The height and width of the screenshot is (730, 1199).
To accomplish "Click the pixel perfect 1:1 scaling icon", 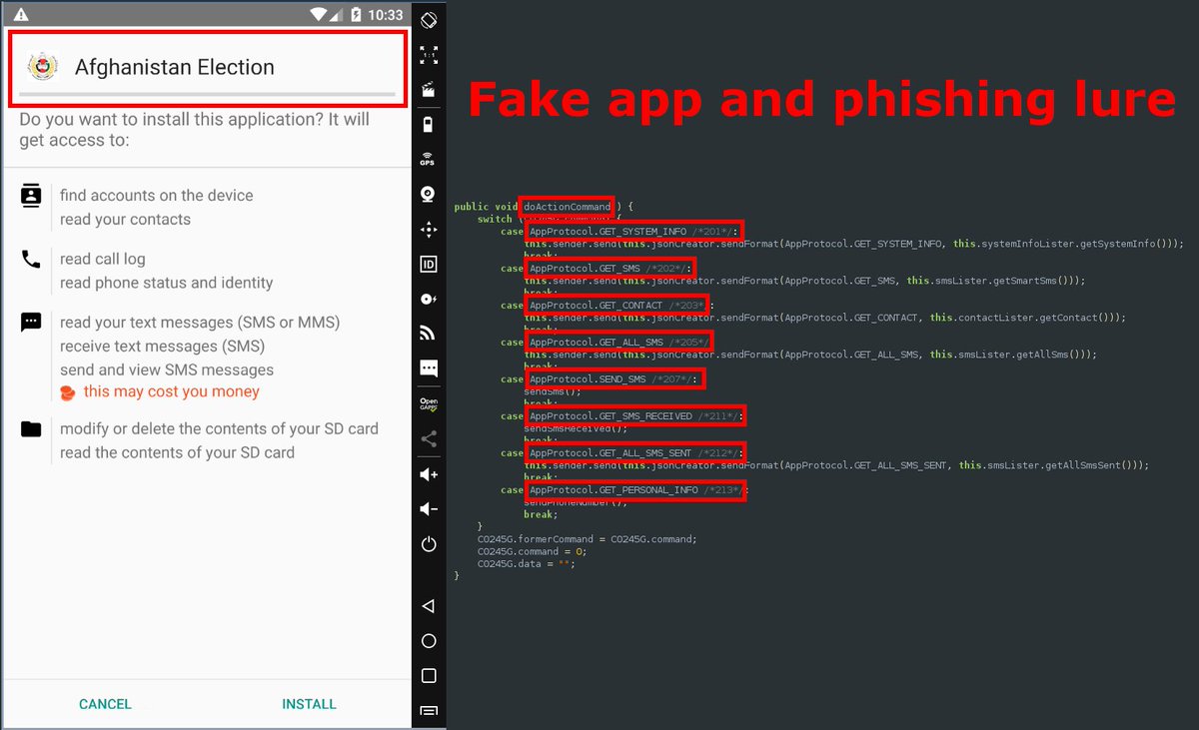I will point(429,54).
